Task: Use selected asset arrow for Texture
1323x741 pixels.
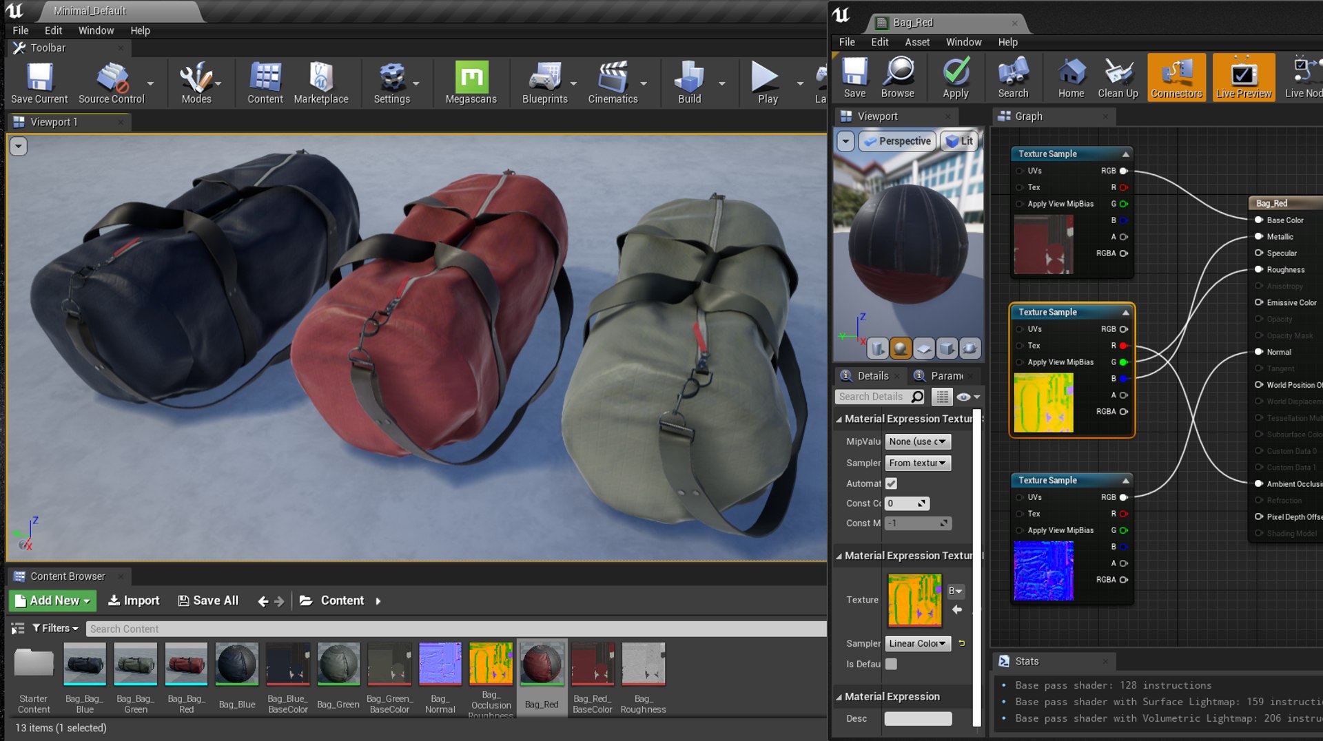Action: [956, 610]
